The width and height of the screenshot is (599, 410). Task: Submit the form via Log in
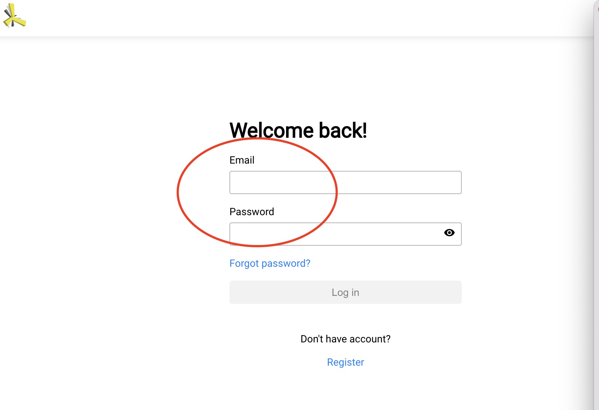(x=345, y=292)
